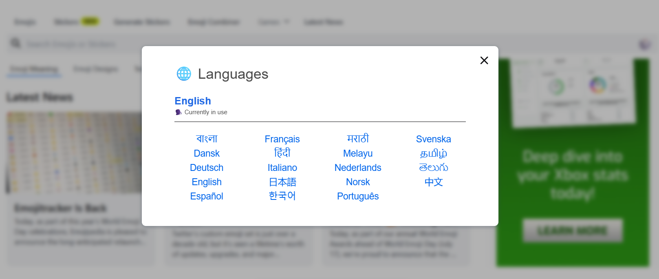Switch language to Deutsch

pyautogui.click(x=207, y=168)
